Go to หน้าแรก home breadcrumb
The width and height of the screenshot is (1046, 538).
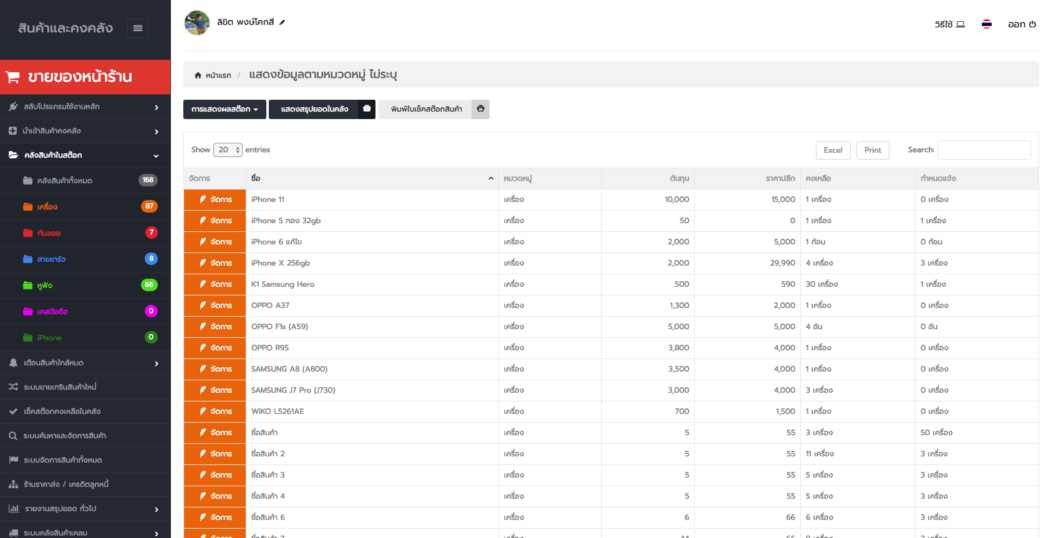coord(213,75)
